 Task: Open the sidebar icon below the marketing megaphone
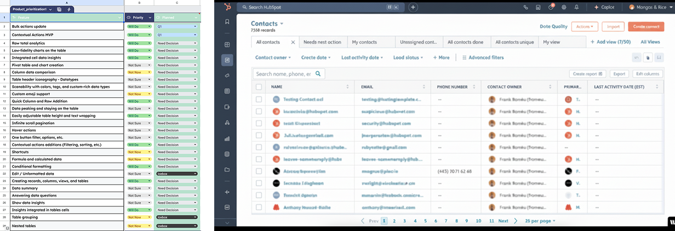[227, 91]
